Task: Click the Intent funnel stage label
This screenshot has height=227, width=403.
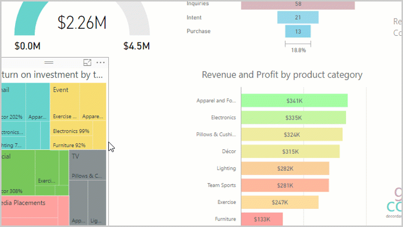Action: pyautogui.click(x=194, y=18)
